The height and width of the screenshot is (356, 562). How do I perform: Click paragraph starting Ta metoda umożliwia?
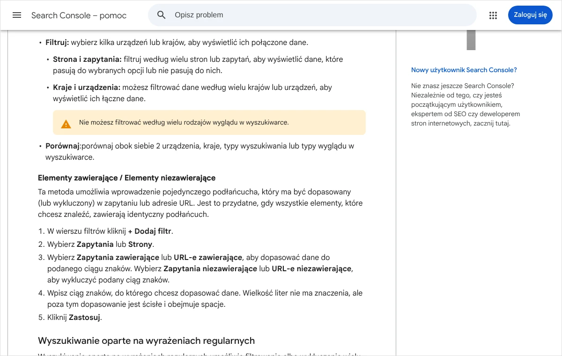click(x=200, y=203)
